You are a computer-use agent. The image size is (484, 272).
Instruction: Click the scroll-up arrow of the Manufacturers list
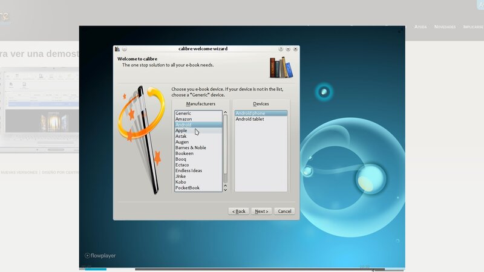pyautogui.click(x=225, y=112)
